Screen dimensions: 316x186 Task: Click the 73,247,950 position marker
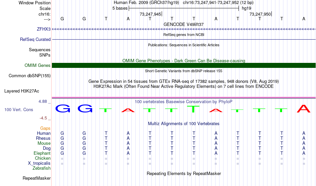(x=260, y=14)
